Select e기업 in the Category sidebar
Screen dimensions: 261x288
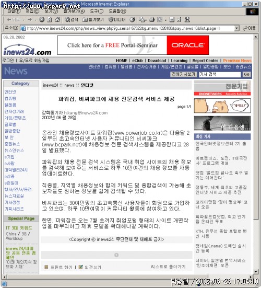click(x=9, y=157)
